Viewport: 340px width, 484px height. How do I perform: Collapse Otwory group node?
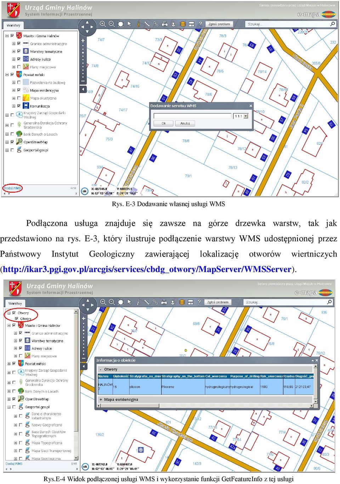(9, 313)
